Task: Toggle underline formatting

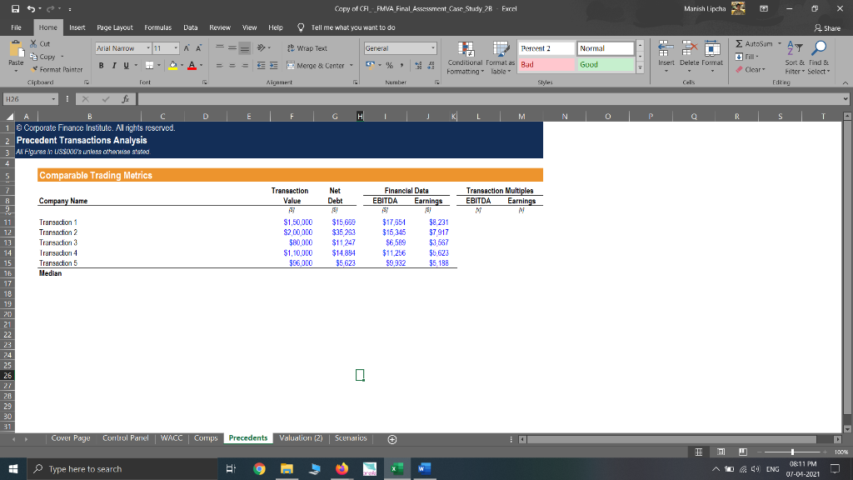Action: pyautogui.click(x=125, y=64)
